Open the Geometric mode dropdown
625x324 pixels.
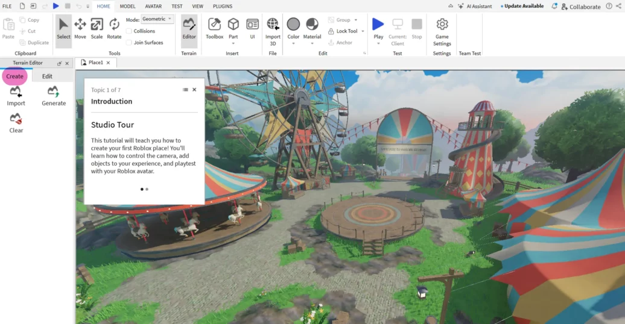pos(157,19)
